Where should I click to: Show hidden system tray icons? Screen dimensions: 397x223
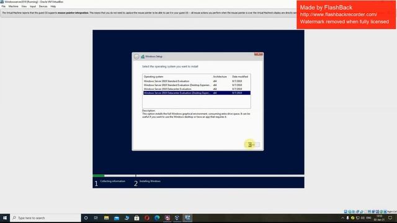342,218
